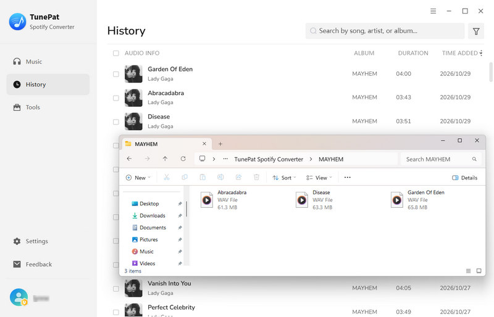This screenshot has height=317, width=494.
Task: Go up one folder in Explorer
Action: coord(165,158)
